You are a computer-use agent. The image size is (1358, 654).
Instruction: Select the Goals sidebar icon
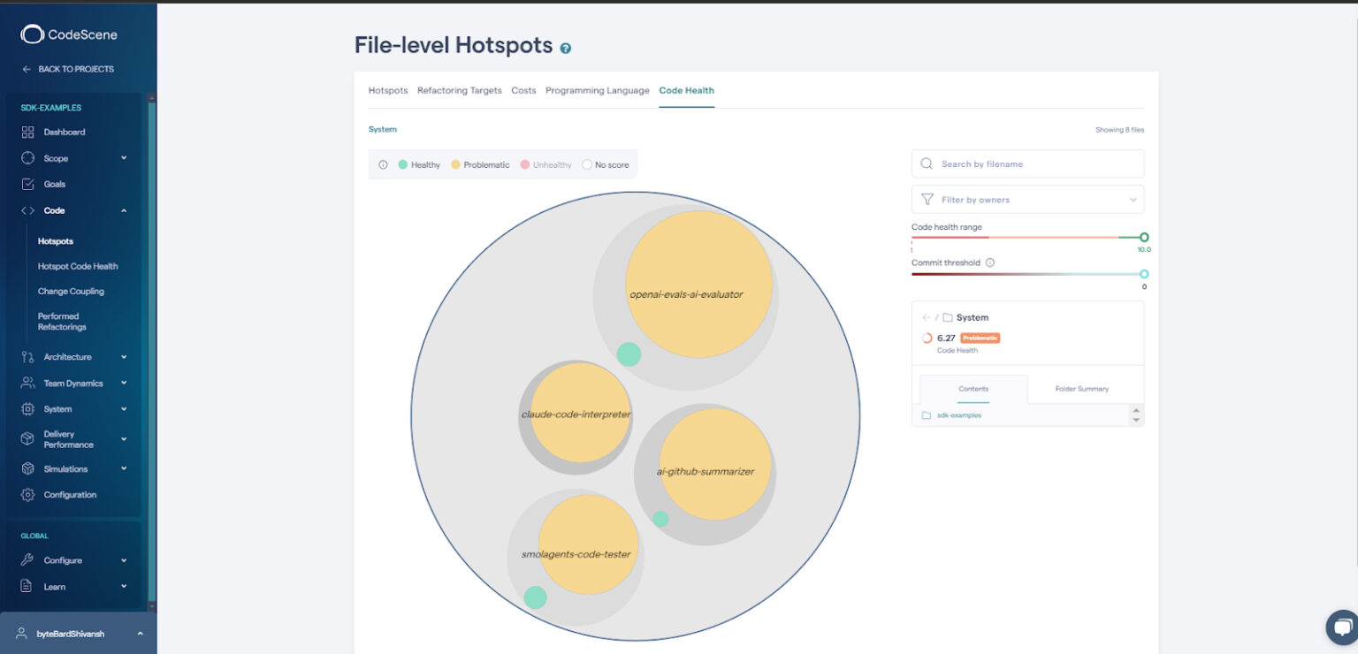(29, 184)
